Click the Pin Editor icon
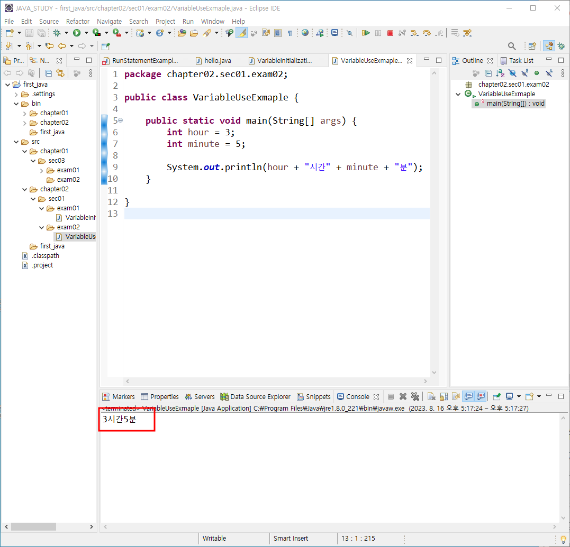Screen dimensions: 570x547 [105, 46]
